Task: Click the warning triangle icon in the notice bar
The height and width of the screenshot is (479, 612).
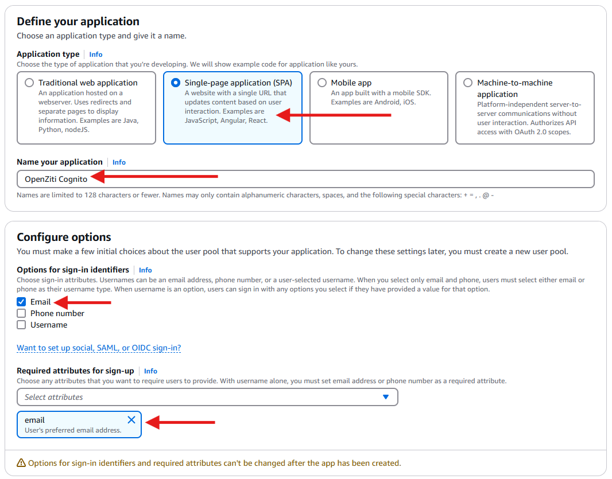Action: tap(22, 462)
